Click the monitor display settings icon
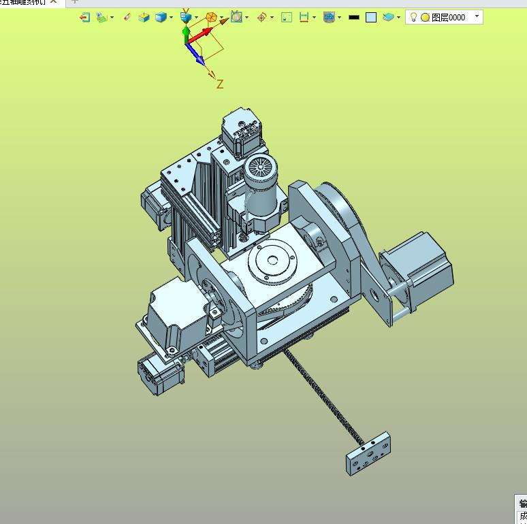 329,17
